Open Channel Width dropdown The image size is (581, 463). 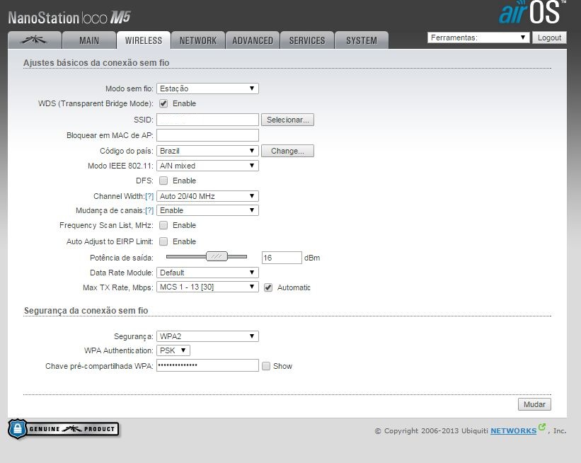[x=207, y=196]
